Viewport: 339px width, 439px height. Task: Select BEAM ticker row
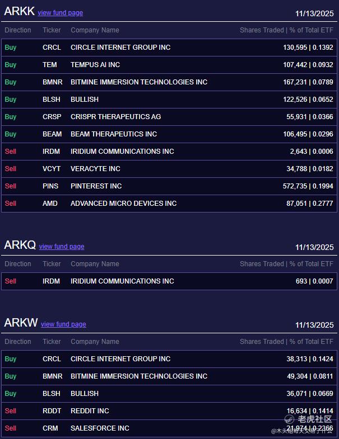coord(169,134)
